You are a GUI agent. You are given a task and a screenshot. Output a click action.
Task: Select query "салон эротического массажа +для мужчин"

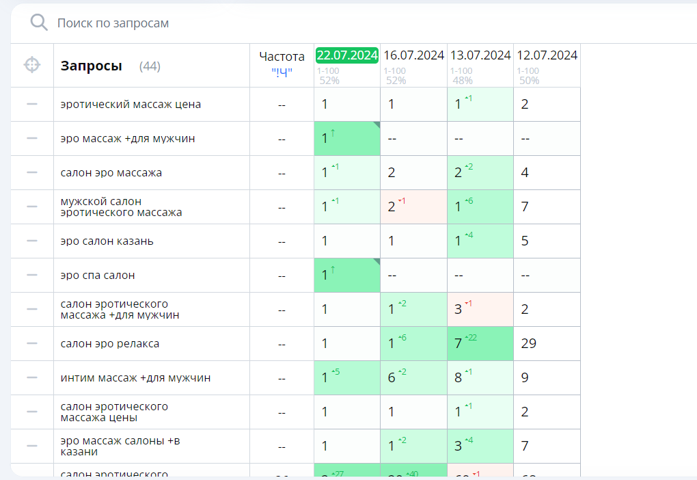coord(120,309)
